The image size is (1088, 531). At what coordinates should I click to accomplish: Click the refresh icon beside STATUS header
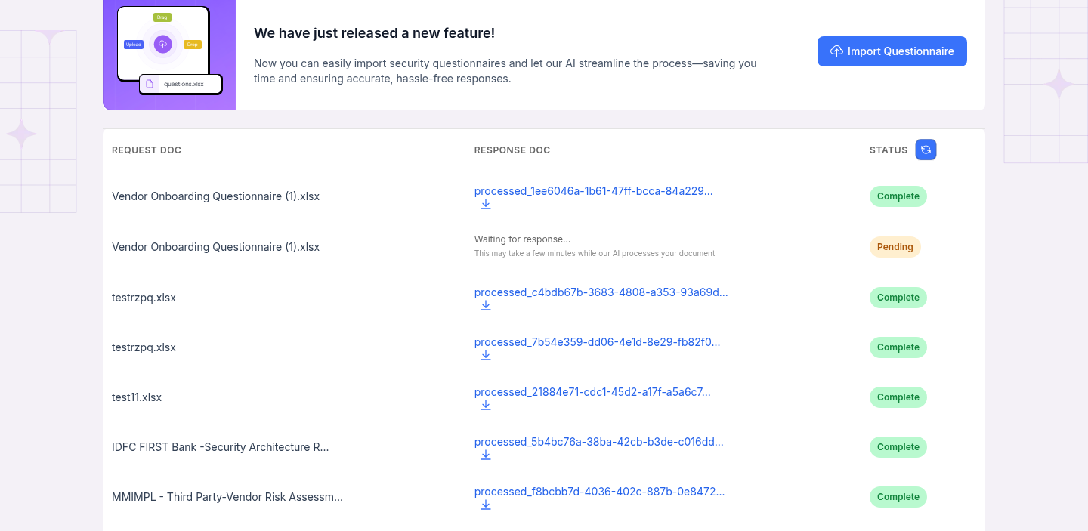[x=926, y=150]
